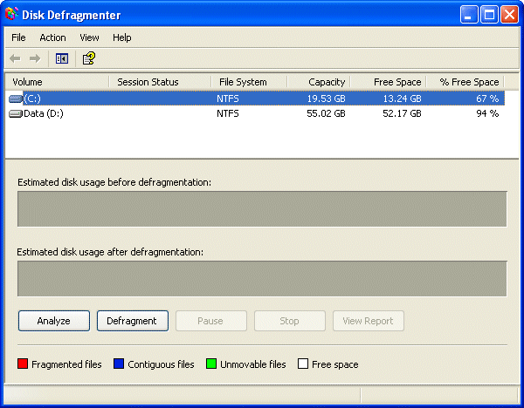524x408 pixels.
Task: Click the blue Contiguous files swatch
Action: pyautogui.click(x=119, y=364)
